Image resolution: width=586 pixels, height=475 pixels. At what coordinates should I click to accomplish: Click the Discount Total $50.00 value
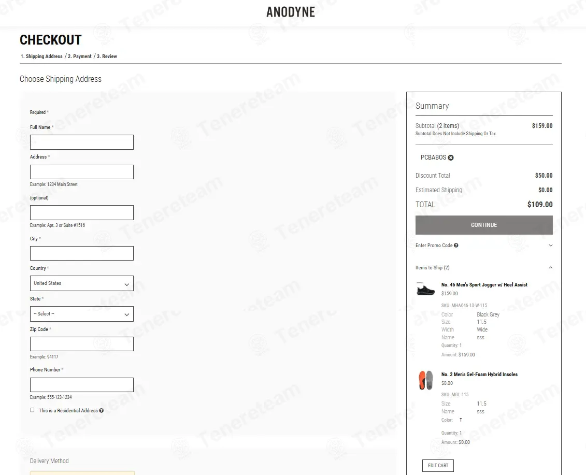(544, 176)
